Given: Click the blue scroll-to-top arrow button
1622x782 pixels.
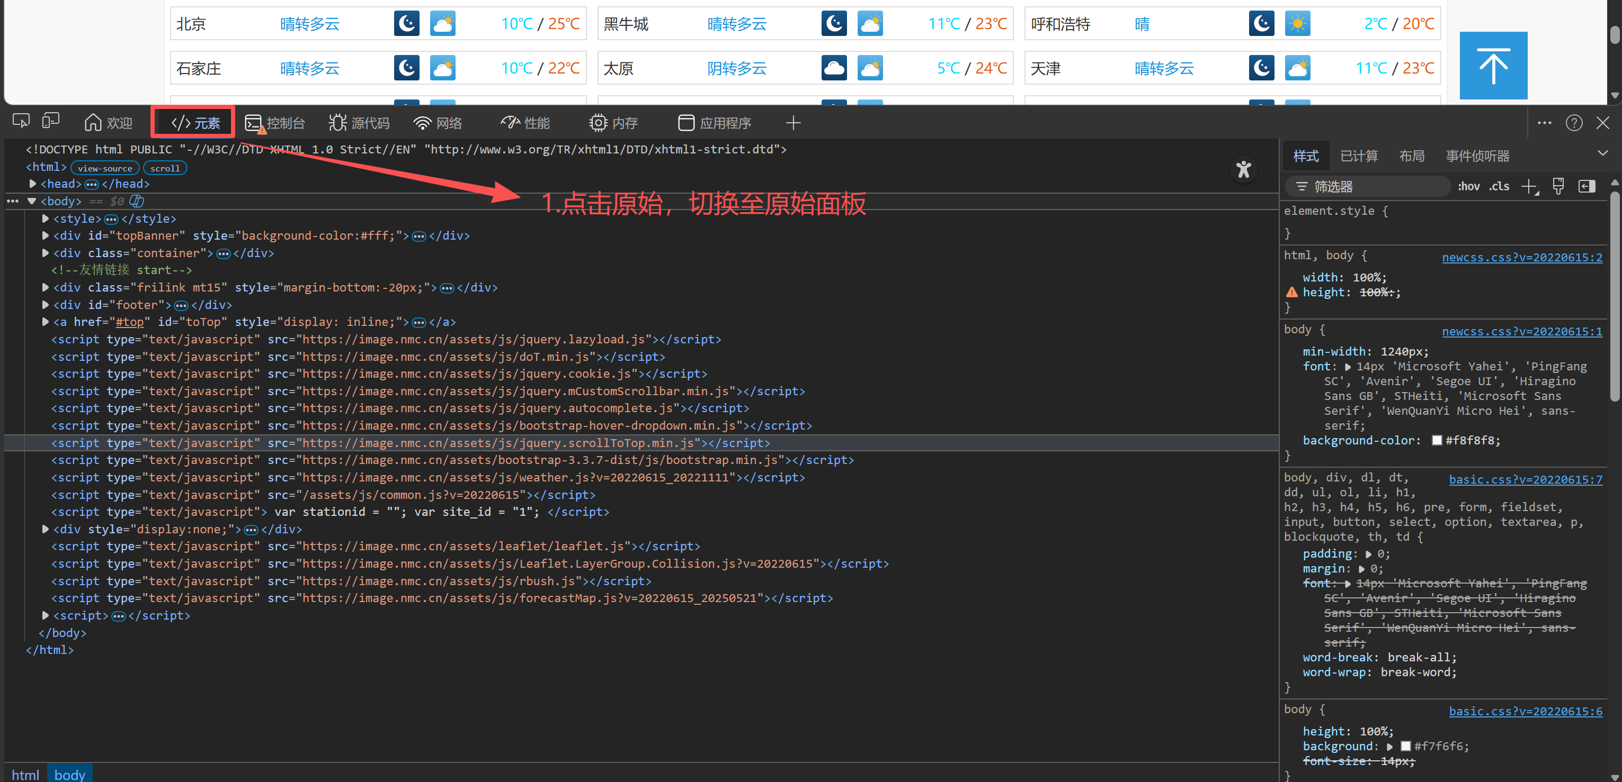Looking at the screenshot, I should pyautogui.click(x=1493, y=66).
